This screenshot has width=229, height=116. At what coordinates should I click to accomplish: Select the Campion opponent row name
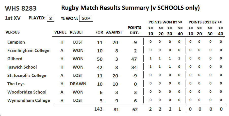coord(16,42)
